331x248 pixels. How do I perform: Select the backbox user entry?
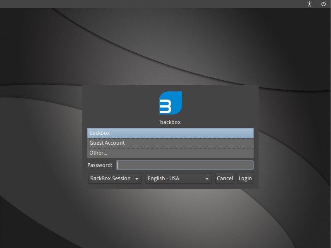[170, 133]
